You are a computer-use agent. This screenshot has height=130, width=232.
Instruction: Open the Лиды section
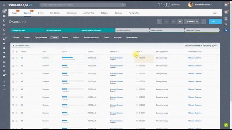(x=14, y=13)
